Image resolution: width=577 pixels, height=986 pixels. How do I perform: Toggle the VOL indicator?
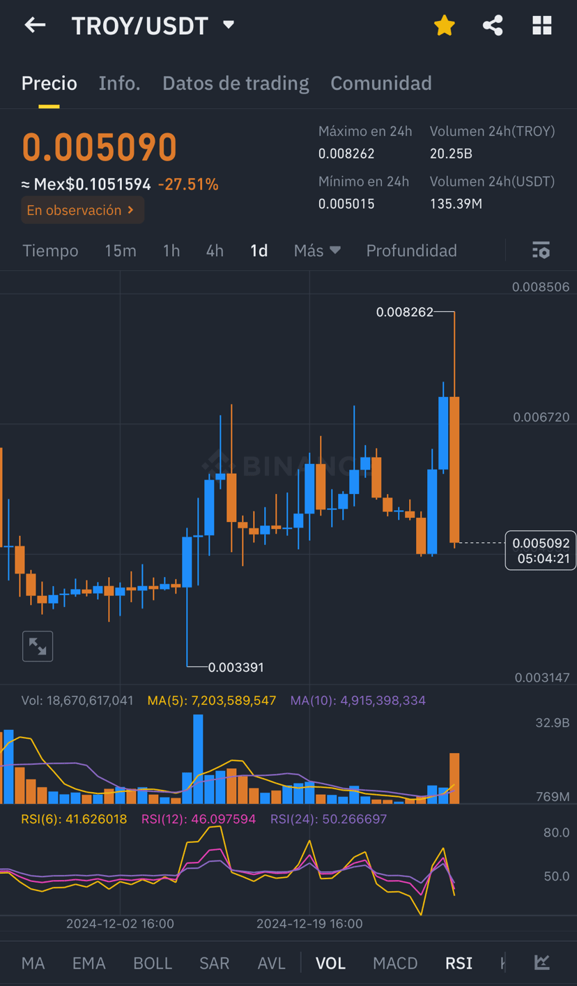click(330, 963)
